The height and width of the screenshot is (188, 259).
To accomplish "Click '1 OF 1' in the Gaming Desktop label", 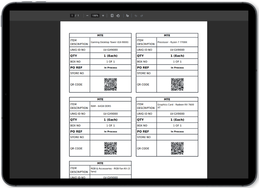I will tap(111, 61).
